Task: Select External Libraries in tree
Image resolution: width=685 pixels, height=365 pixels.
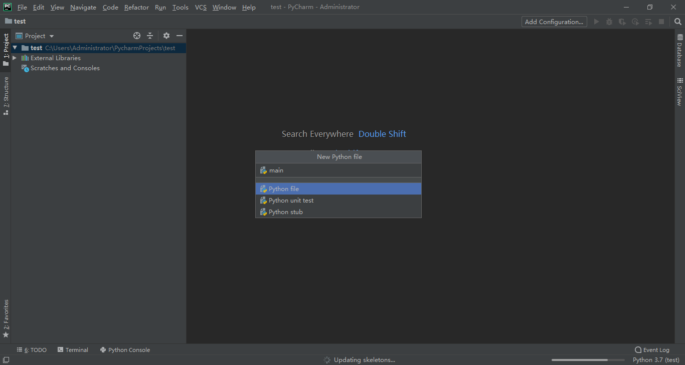Action: tap(55, 58)
